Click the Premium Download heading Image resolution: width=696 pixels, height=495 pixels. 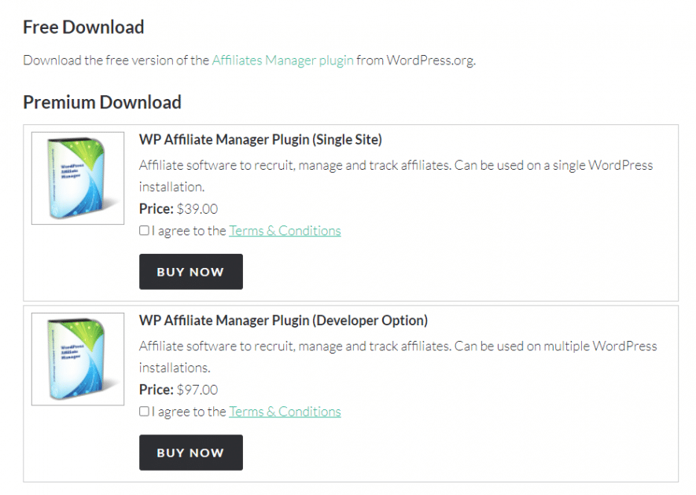pos(102,102)
